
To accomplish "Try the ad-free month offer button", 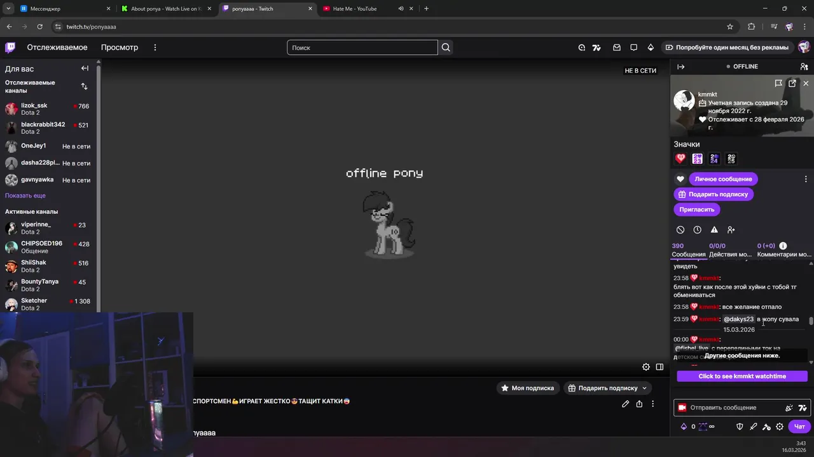I will point(726,47).
